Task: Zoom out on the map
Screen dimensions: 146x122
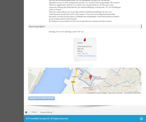Action: click(x=30, y=73)
